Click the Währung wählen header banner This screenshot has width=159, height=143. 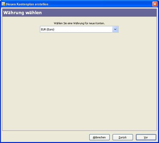click(x=79, y=13)
